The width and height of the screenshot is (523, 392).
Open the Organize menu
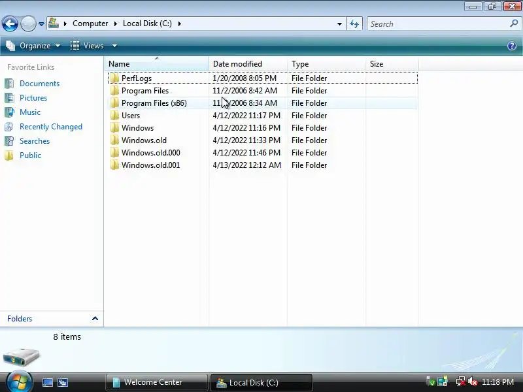(33, 46)
